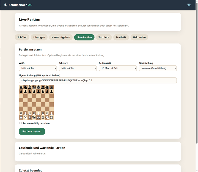This screenshot has height=172, width=198.
Task: Click the white bishop beside the queen
Action: (x=30, y=117)
